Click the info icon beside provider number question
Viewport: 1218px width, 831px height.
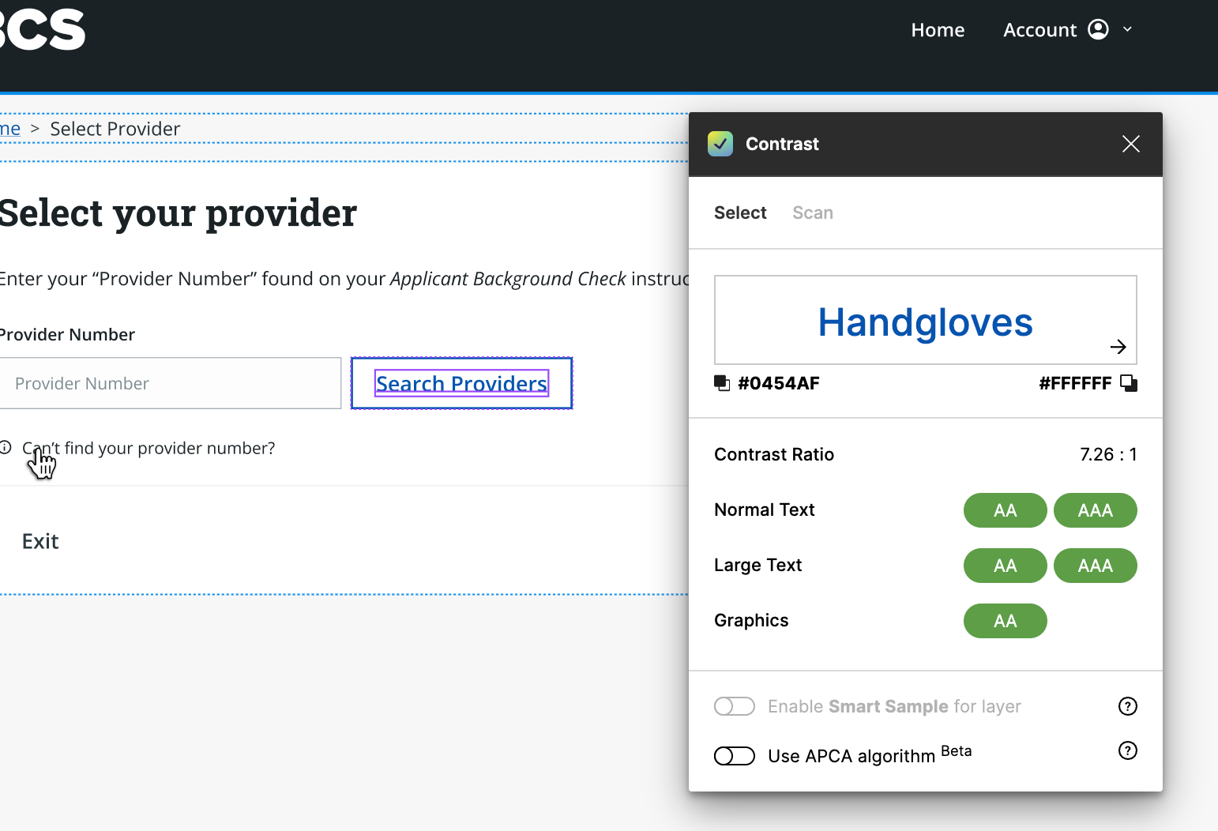6,446
